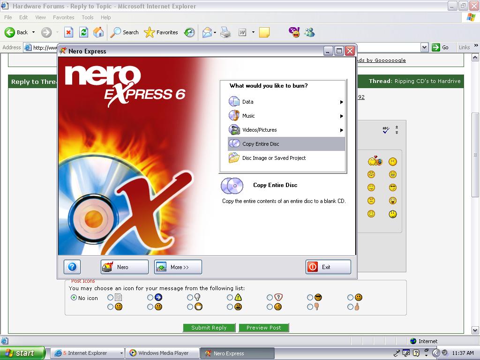Open the File menu in Internet Explorer
Image resolution: width=480 pixels, height=360 pixels.
tap(8, 17)
